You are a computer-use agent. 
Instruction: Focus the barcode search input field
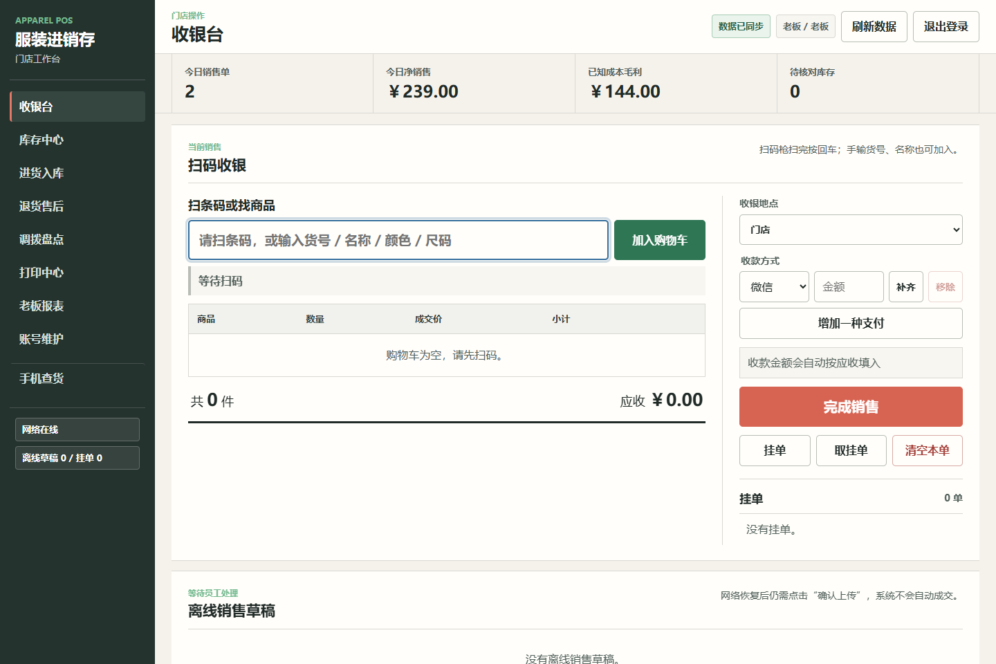point(398,240)
